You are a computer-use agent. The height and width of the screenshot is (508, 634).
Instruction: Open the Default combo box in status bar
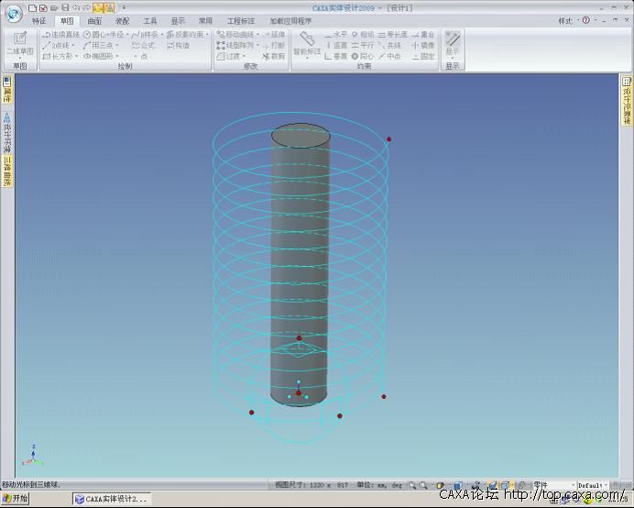[593, 484]
